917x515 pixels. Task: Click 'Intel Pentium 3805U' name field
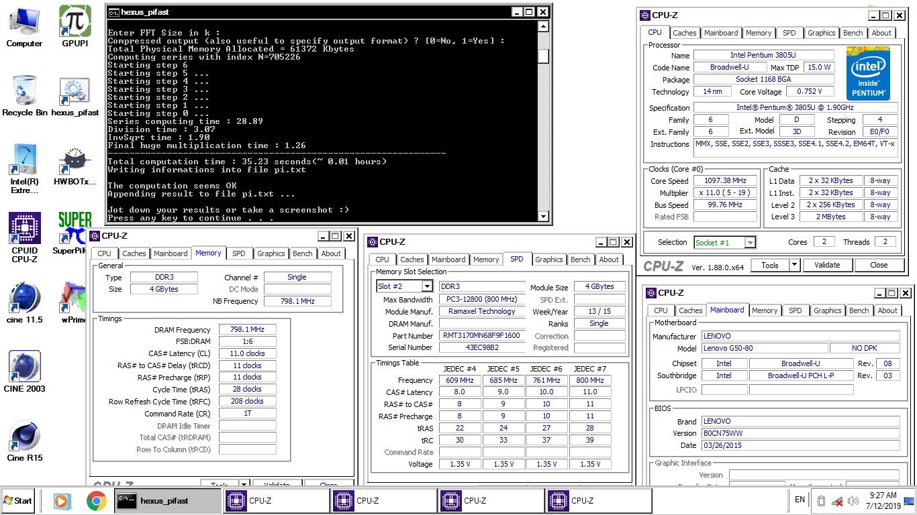764,56
